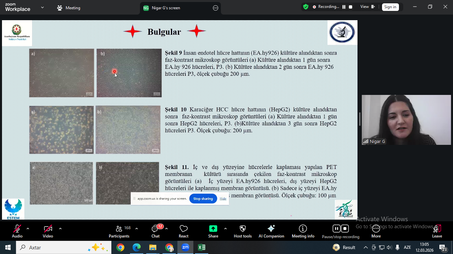Open the React emoji menu
Screen dimensions: 453x254
click(183, 231)
